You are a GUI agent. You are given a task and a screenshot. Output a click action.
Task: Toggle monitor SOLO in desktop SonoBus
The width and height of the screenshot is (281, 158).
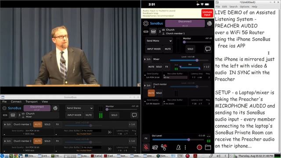pos(114,115)
